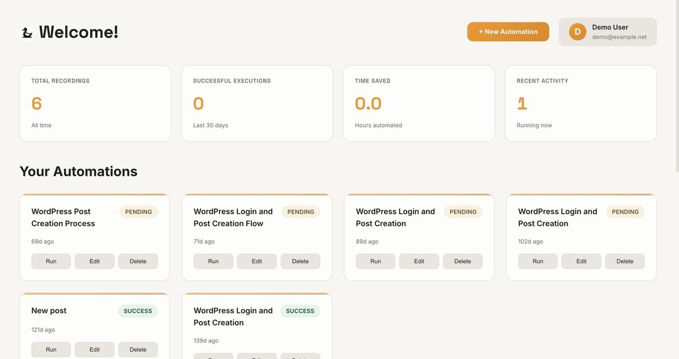Delete the automation created 89d ago
Image resolution: width=679 pixels, height=359 pixels.
(x=463, y=261)
